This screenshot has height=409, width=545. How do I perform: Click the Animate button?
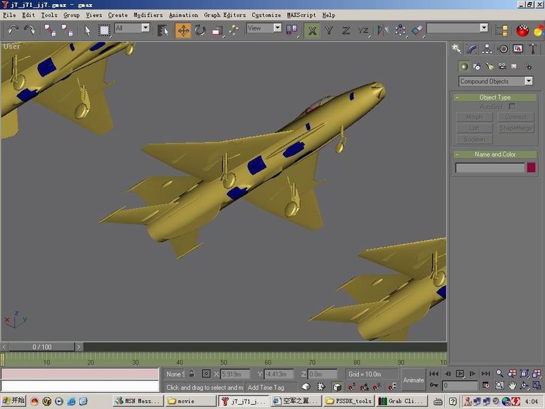point(414,380)
